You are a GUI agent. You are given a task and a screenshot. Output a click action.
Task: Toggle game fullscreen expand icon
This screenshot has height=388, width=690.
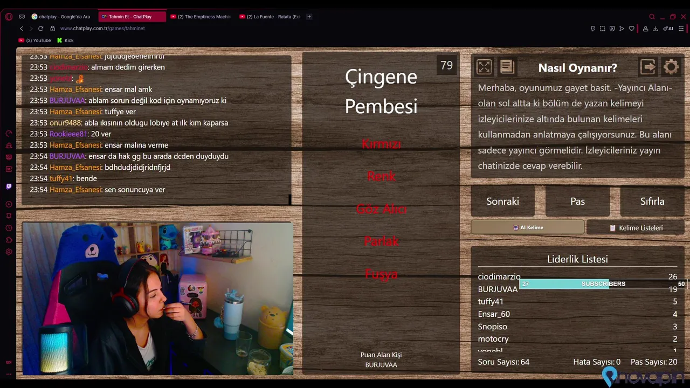[484, 67]
